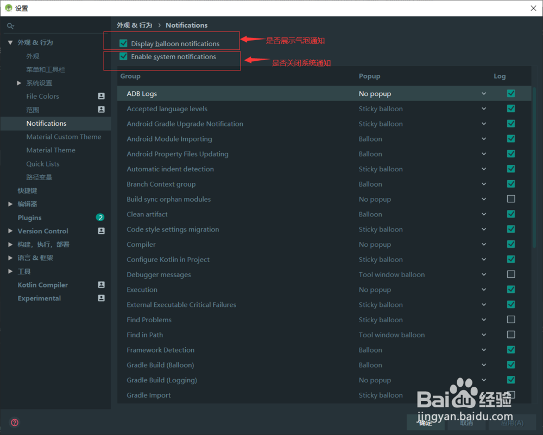Toggle Display balloon notifications checkbox
The width and height of the screenshot is (543, 435).
(x=123, y=43)
